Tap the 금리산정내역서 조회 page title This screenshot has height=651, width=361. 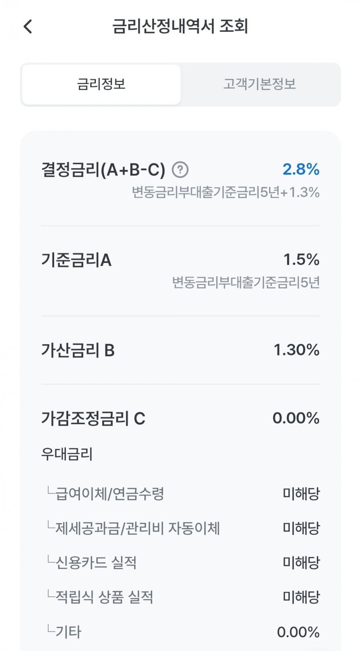pyautogui.click(x=180, y=27)
